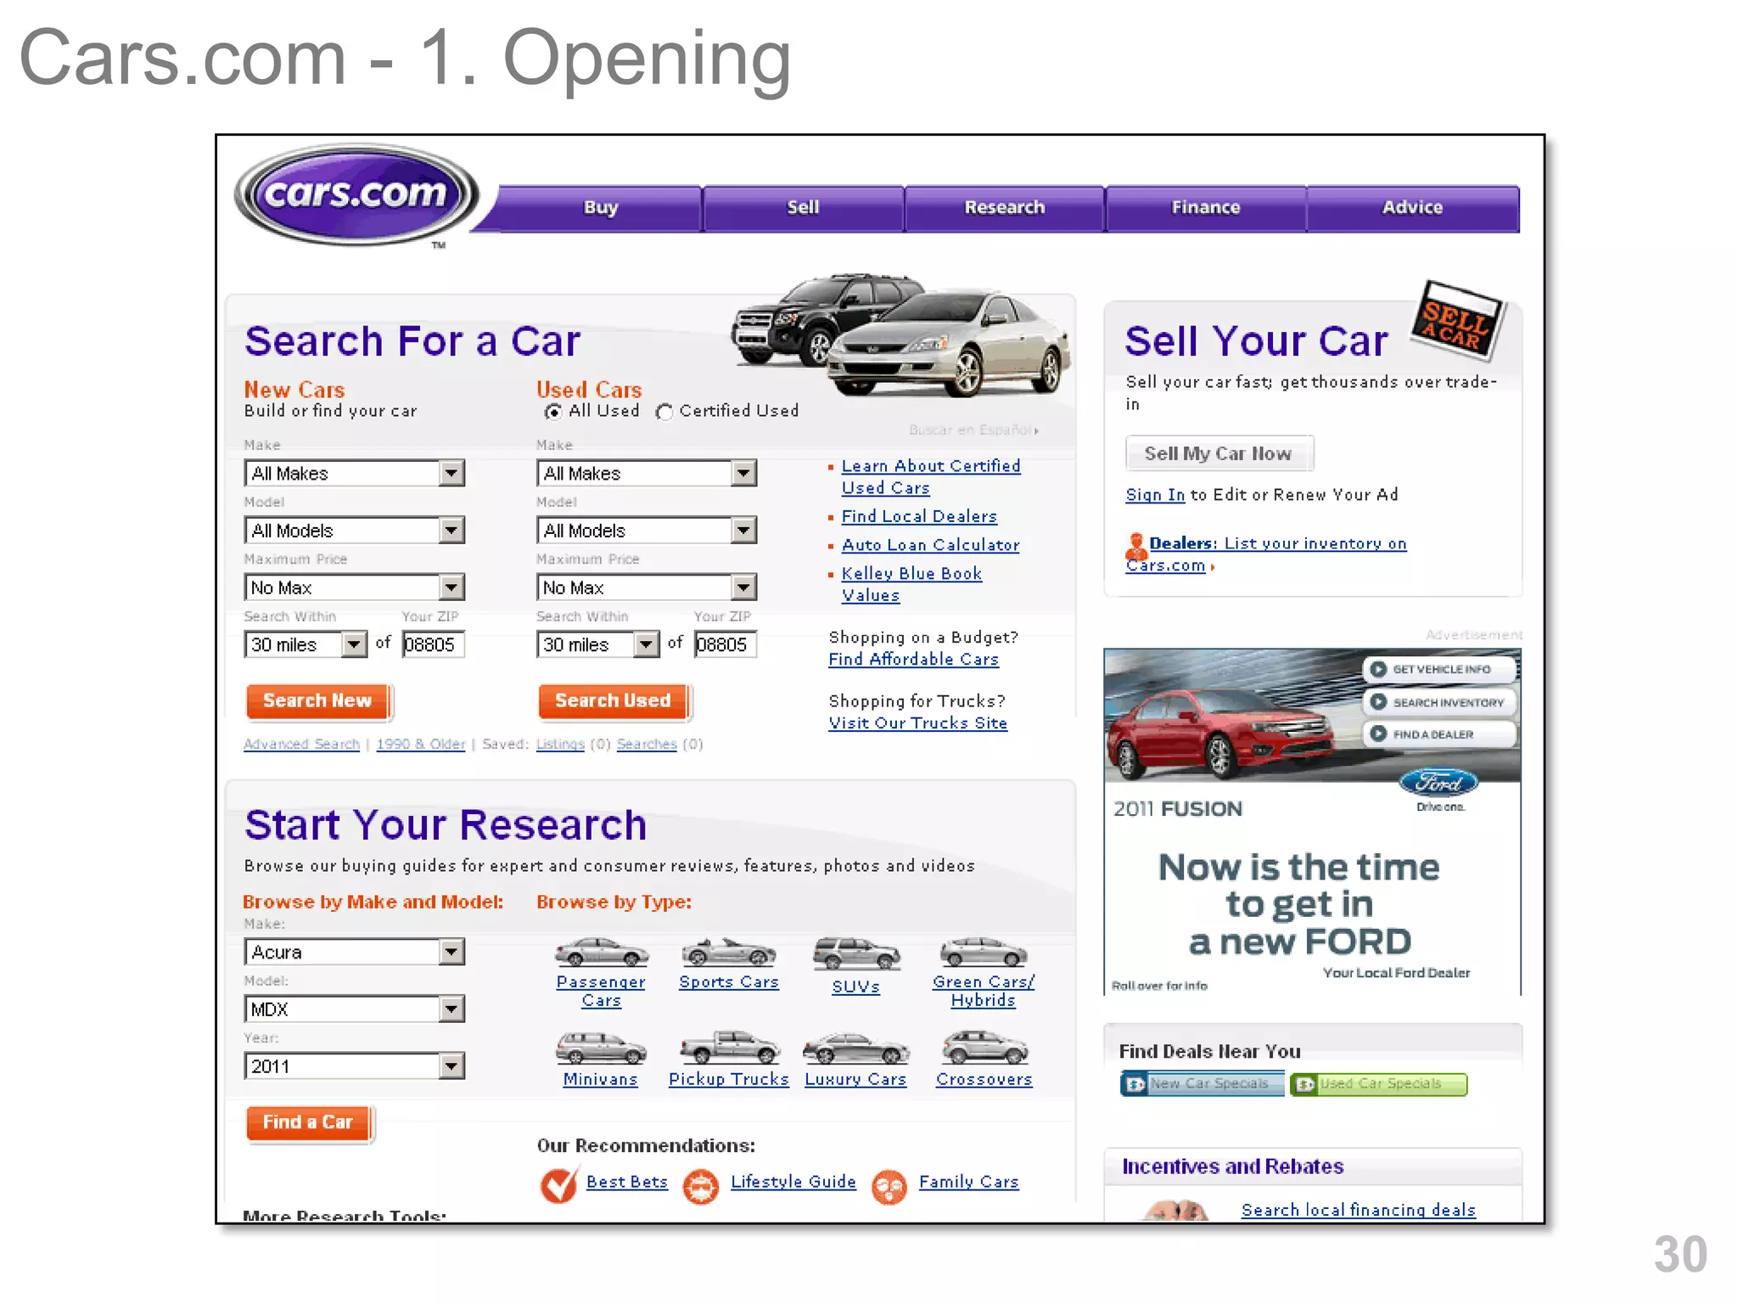Click the Sign In link

click(1155, 495)
